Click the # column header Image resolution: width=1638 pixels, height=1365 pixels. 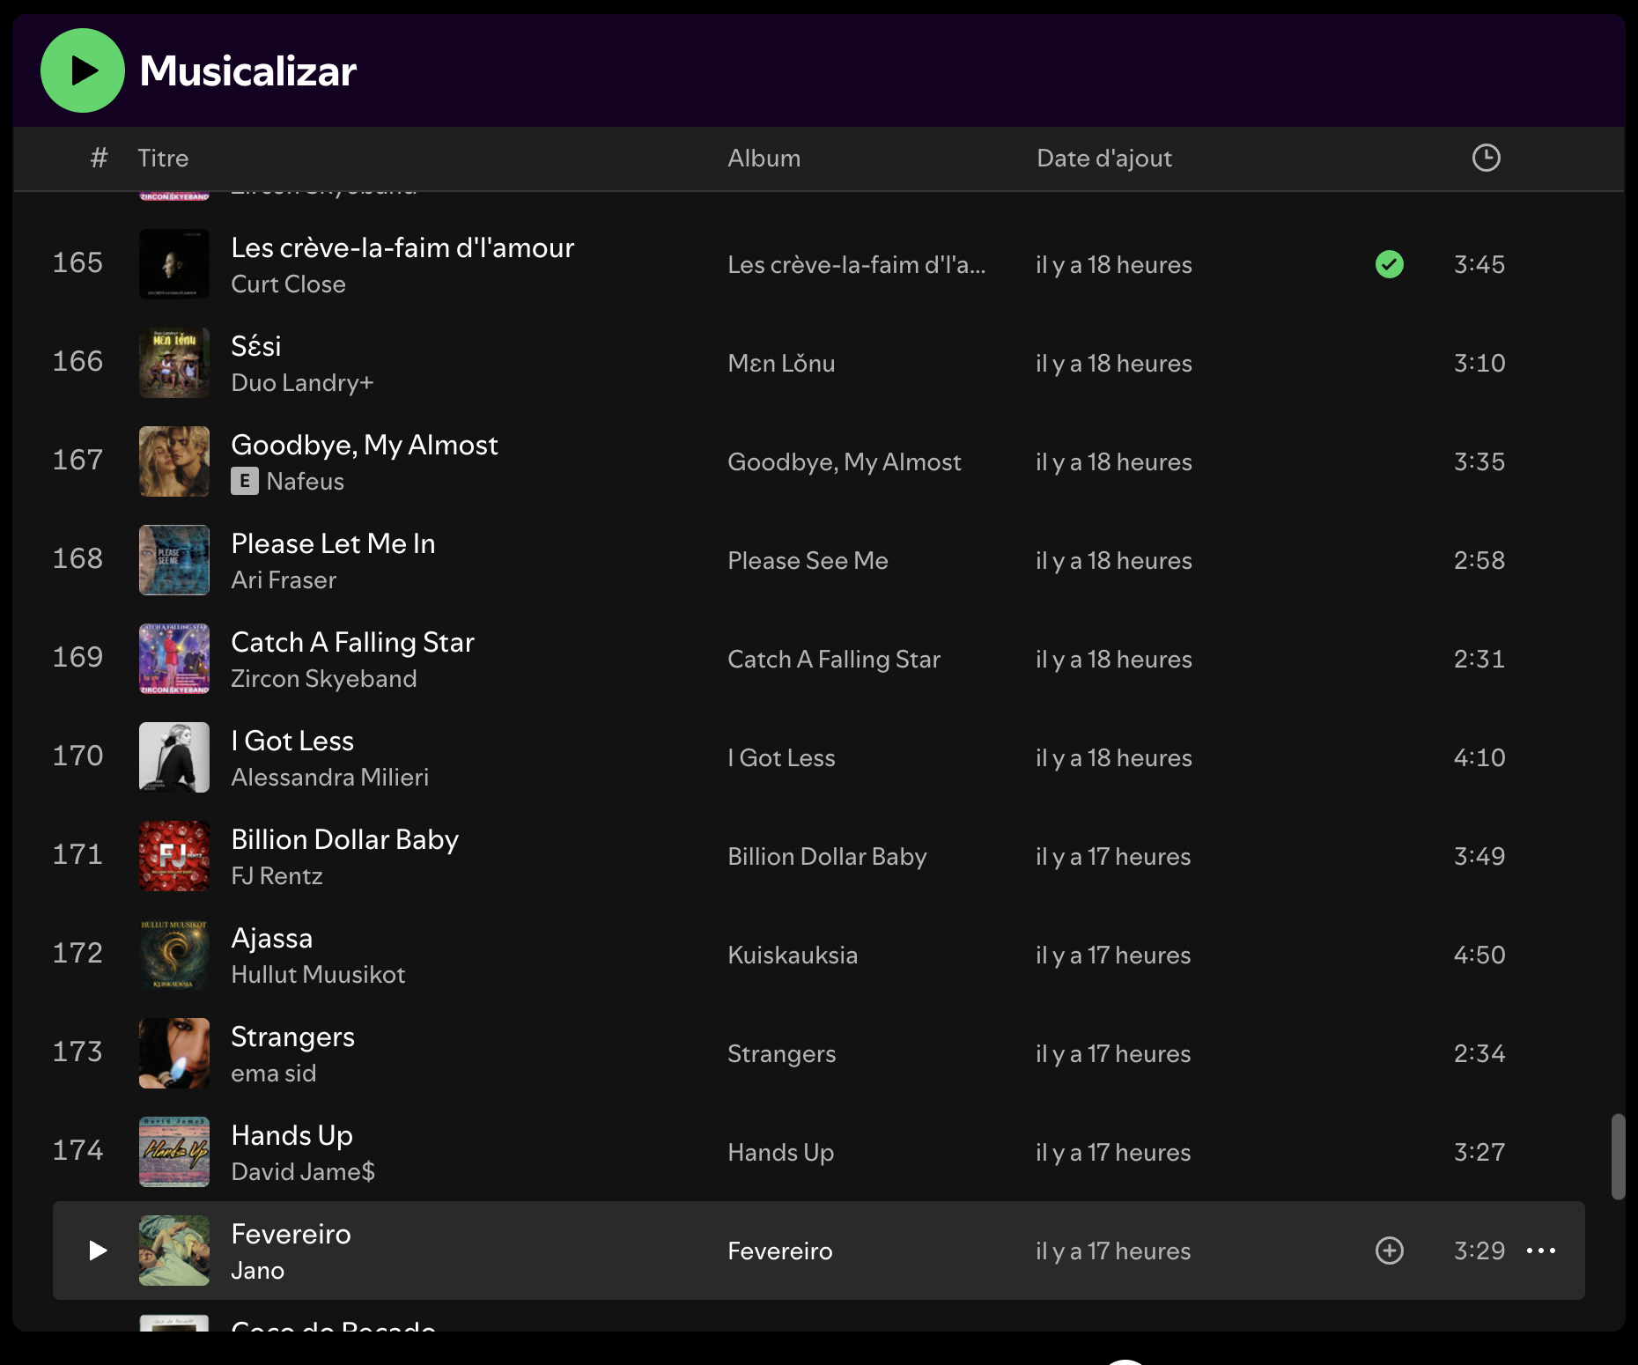point(99,159)
